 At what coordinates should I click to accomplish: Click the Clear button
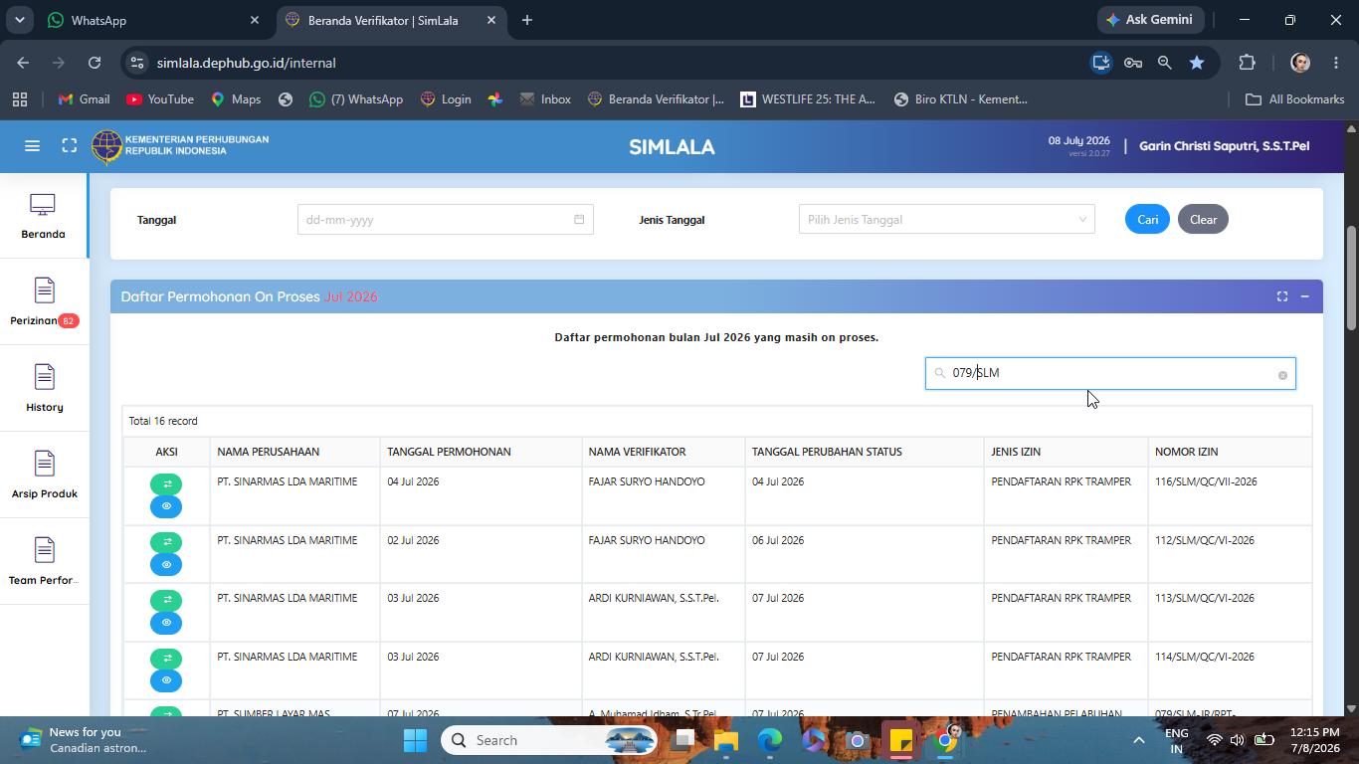point(1203,220)
